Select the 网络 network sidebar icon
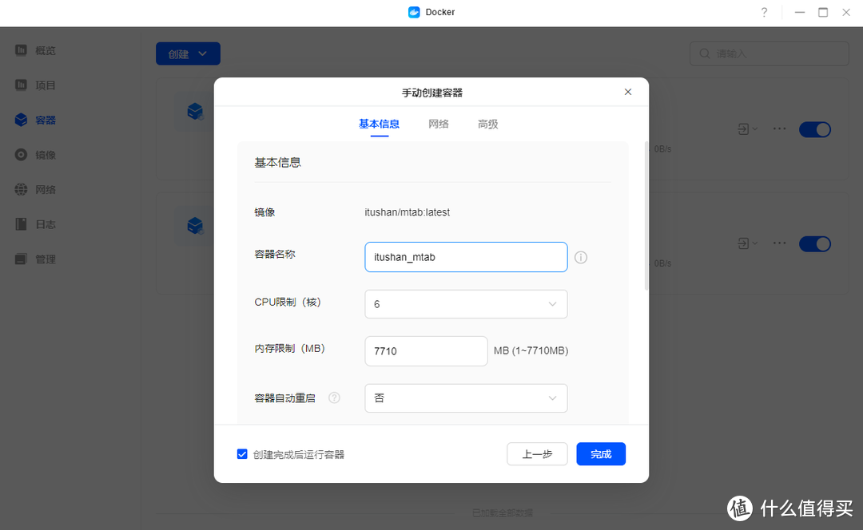 coord(44,189)
